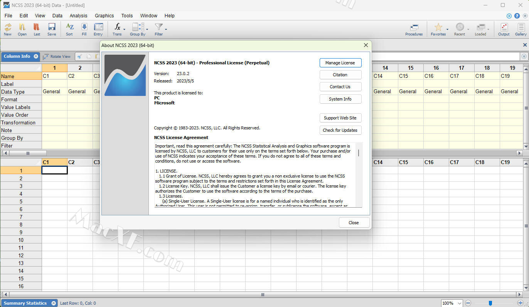Open the Loaded dropdown arrow
Screen dimensions: 529x307
(489, 29)
